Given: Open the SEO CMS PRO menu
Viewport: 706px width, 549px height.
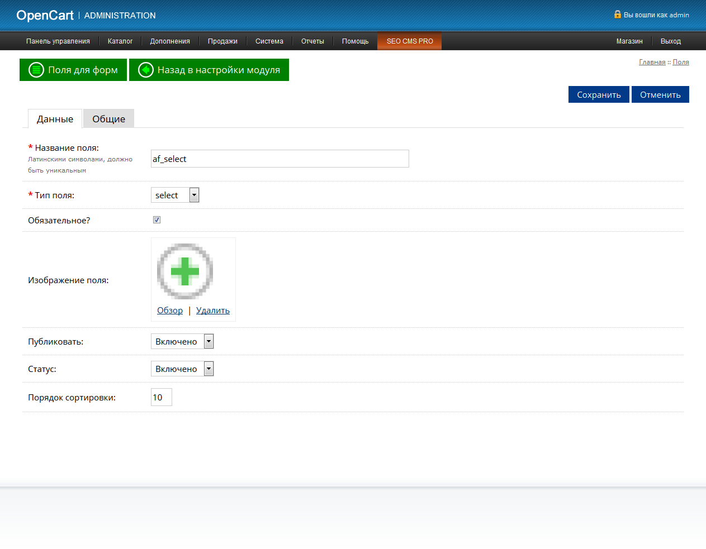Looking at the screenshot, I should pyautogui.click(x=410, y=41).
